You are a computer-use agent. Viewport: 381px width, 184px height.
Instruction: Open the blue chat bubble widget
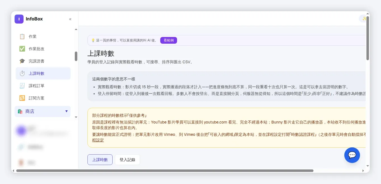pos(352,155)
